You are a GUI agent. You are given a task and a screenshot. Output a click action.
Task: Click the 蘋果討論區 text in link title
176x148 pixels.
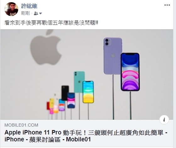point(45,139)
